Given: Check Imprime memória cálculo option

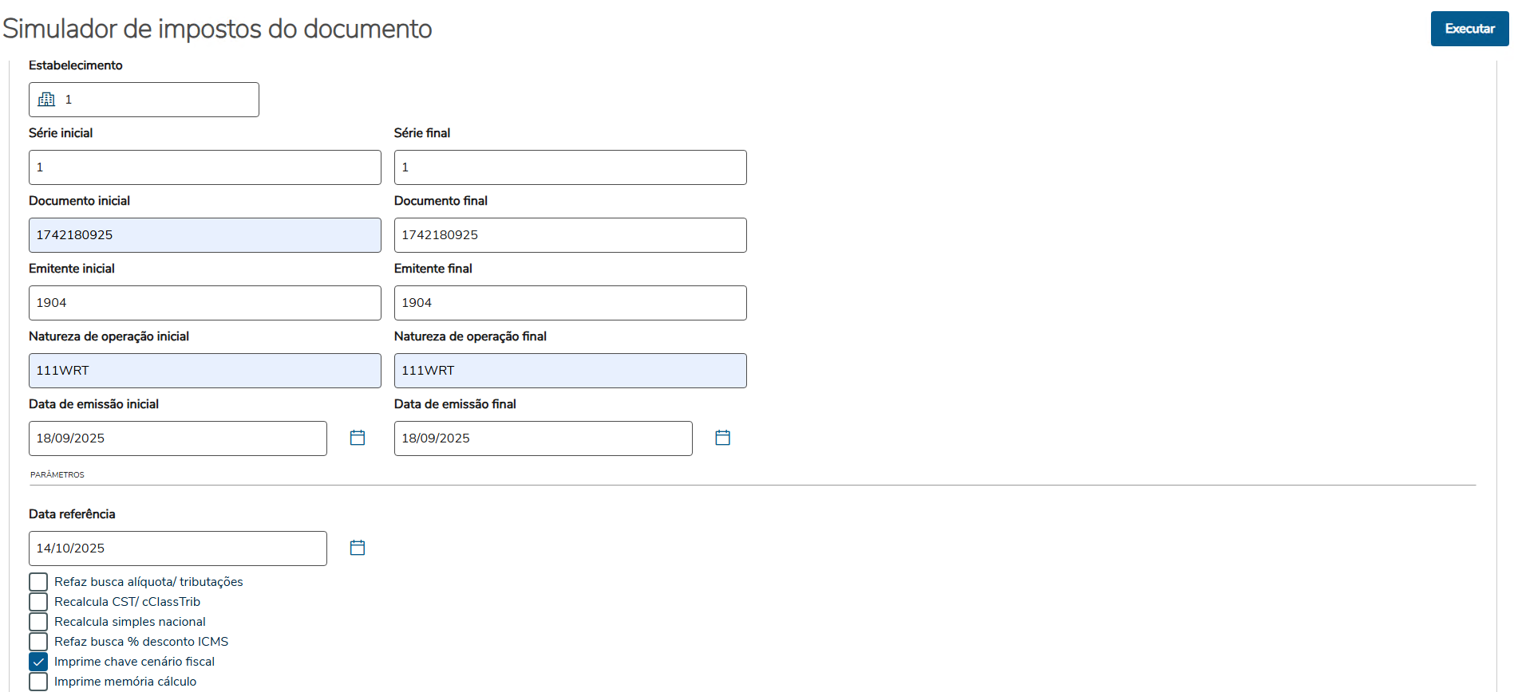Looking at the screenshot, I should (38, 682).
